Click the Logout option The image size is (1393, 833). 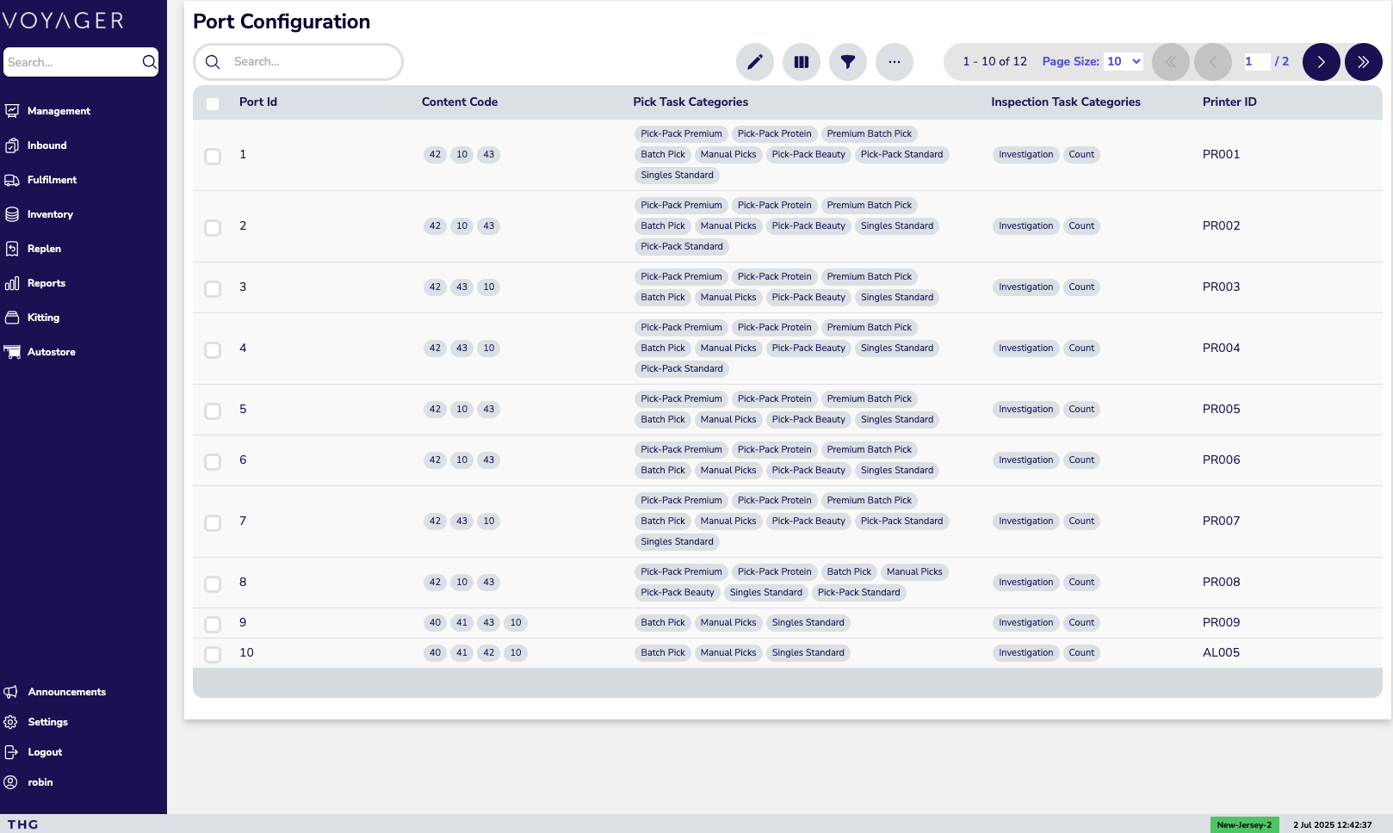[x=44, y=752]
